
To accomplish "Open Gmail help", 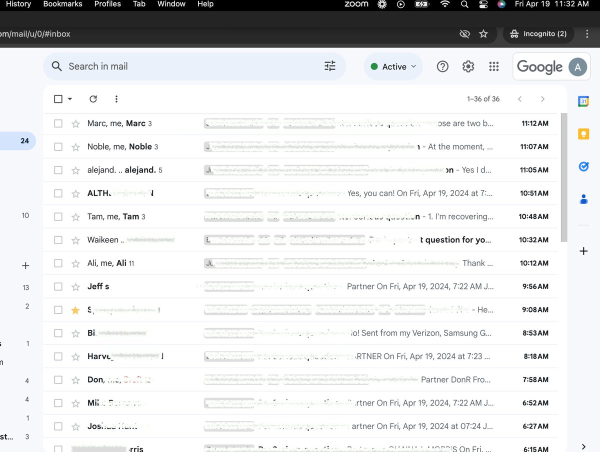I will 442,66.
